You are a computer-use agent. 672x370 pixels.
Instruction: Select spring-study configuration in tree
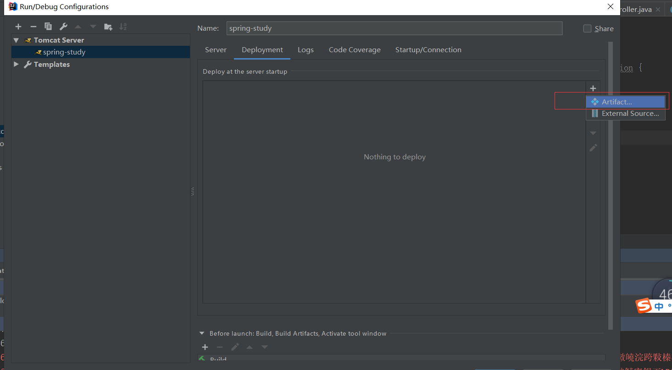[x=100, y=52]
